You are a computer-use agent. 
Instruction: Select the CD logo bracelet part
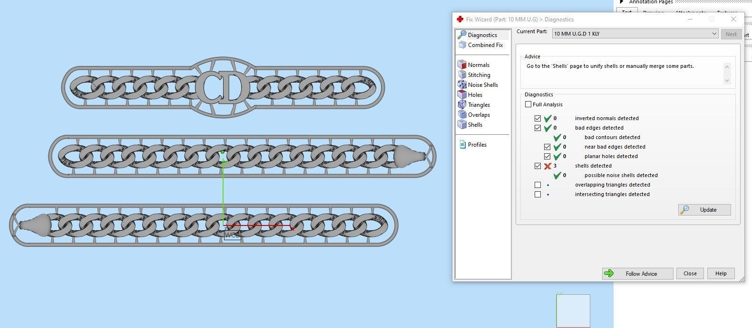coord(223,87)
